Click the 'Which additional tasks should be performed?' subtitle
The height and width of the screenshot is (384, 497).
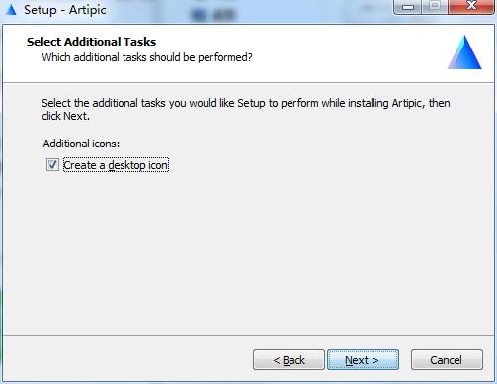coord(147,57)
